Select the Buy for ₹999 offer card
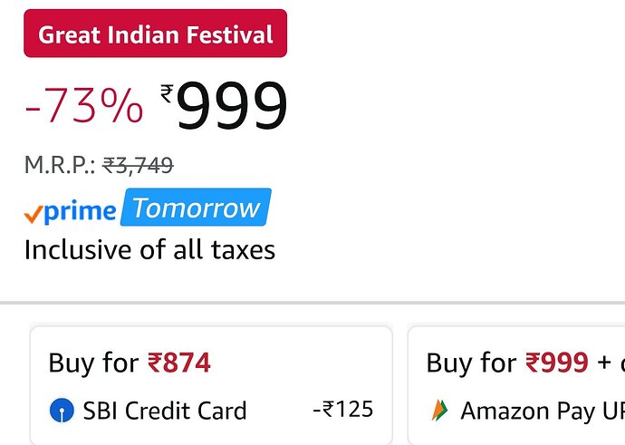The height and width of the screenshot is (445, 625). pos(516,385)
